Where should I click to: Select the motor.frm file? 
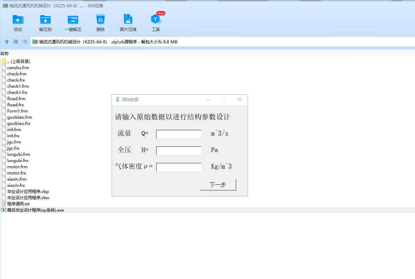(17, 167)
